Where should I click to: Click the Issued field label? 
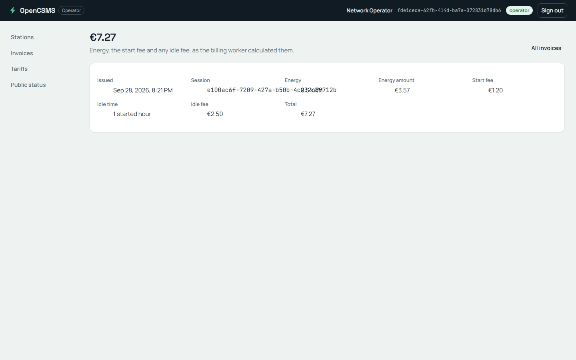click(x=105, y=80)
